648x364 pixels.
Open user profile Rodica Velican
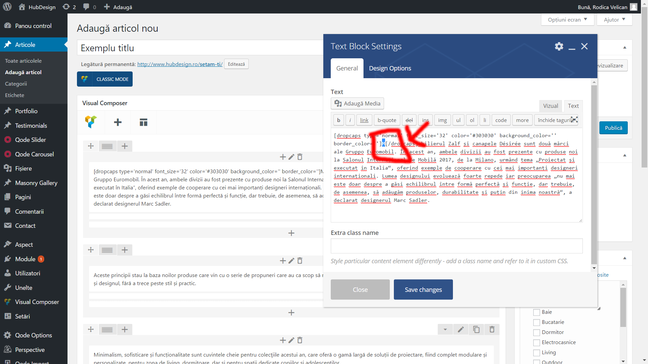(607, 7)
